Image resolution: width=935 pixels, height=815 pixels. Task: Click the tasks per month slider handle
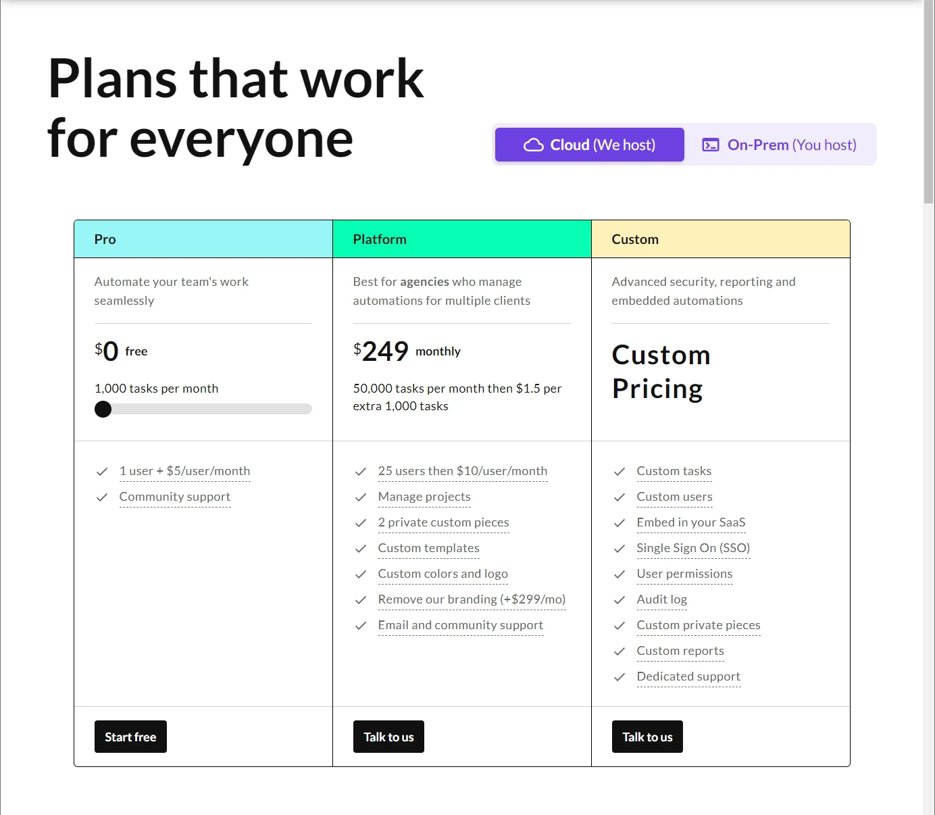[103, 409]
